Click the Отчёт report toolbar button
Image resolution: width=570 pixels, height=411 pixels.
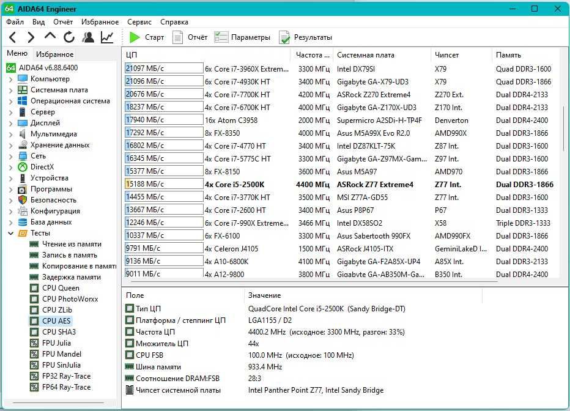click(190, 37)
